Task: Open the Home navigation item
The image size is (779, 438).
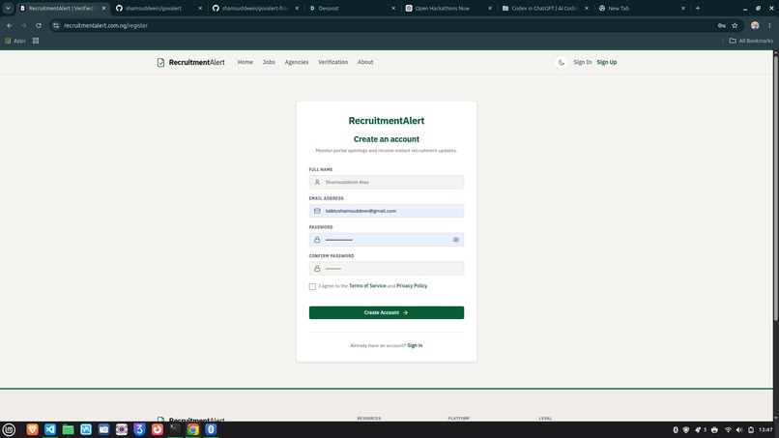Action: pos(245,62)
